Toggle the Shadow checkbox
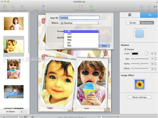 click(125, 49)
